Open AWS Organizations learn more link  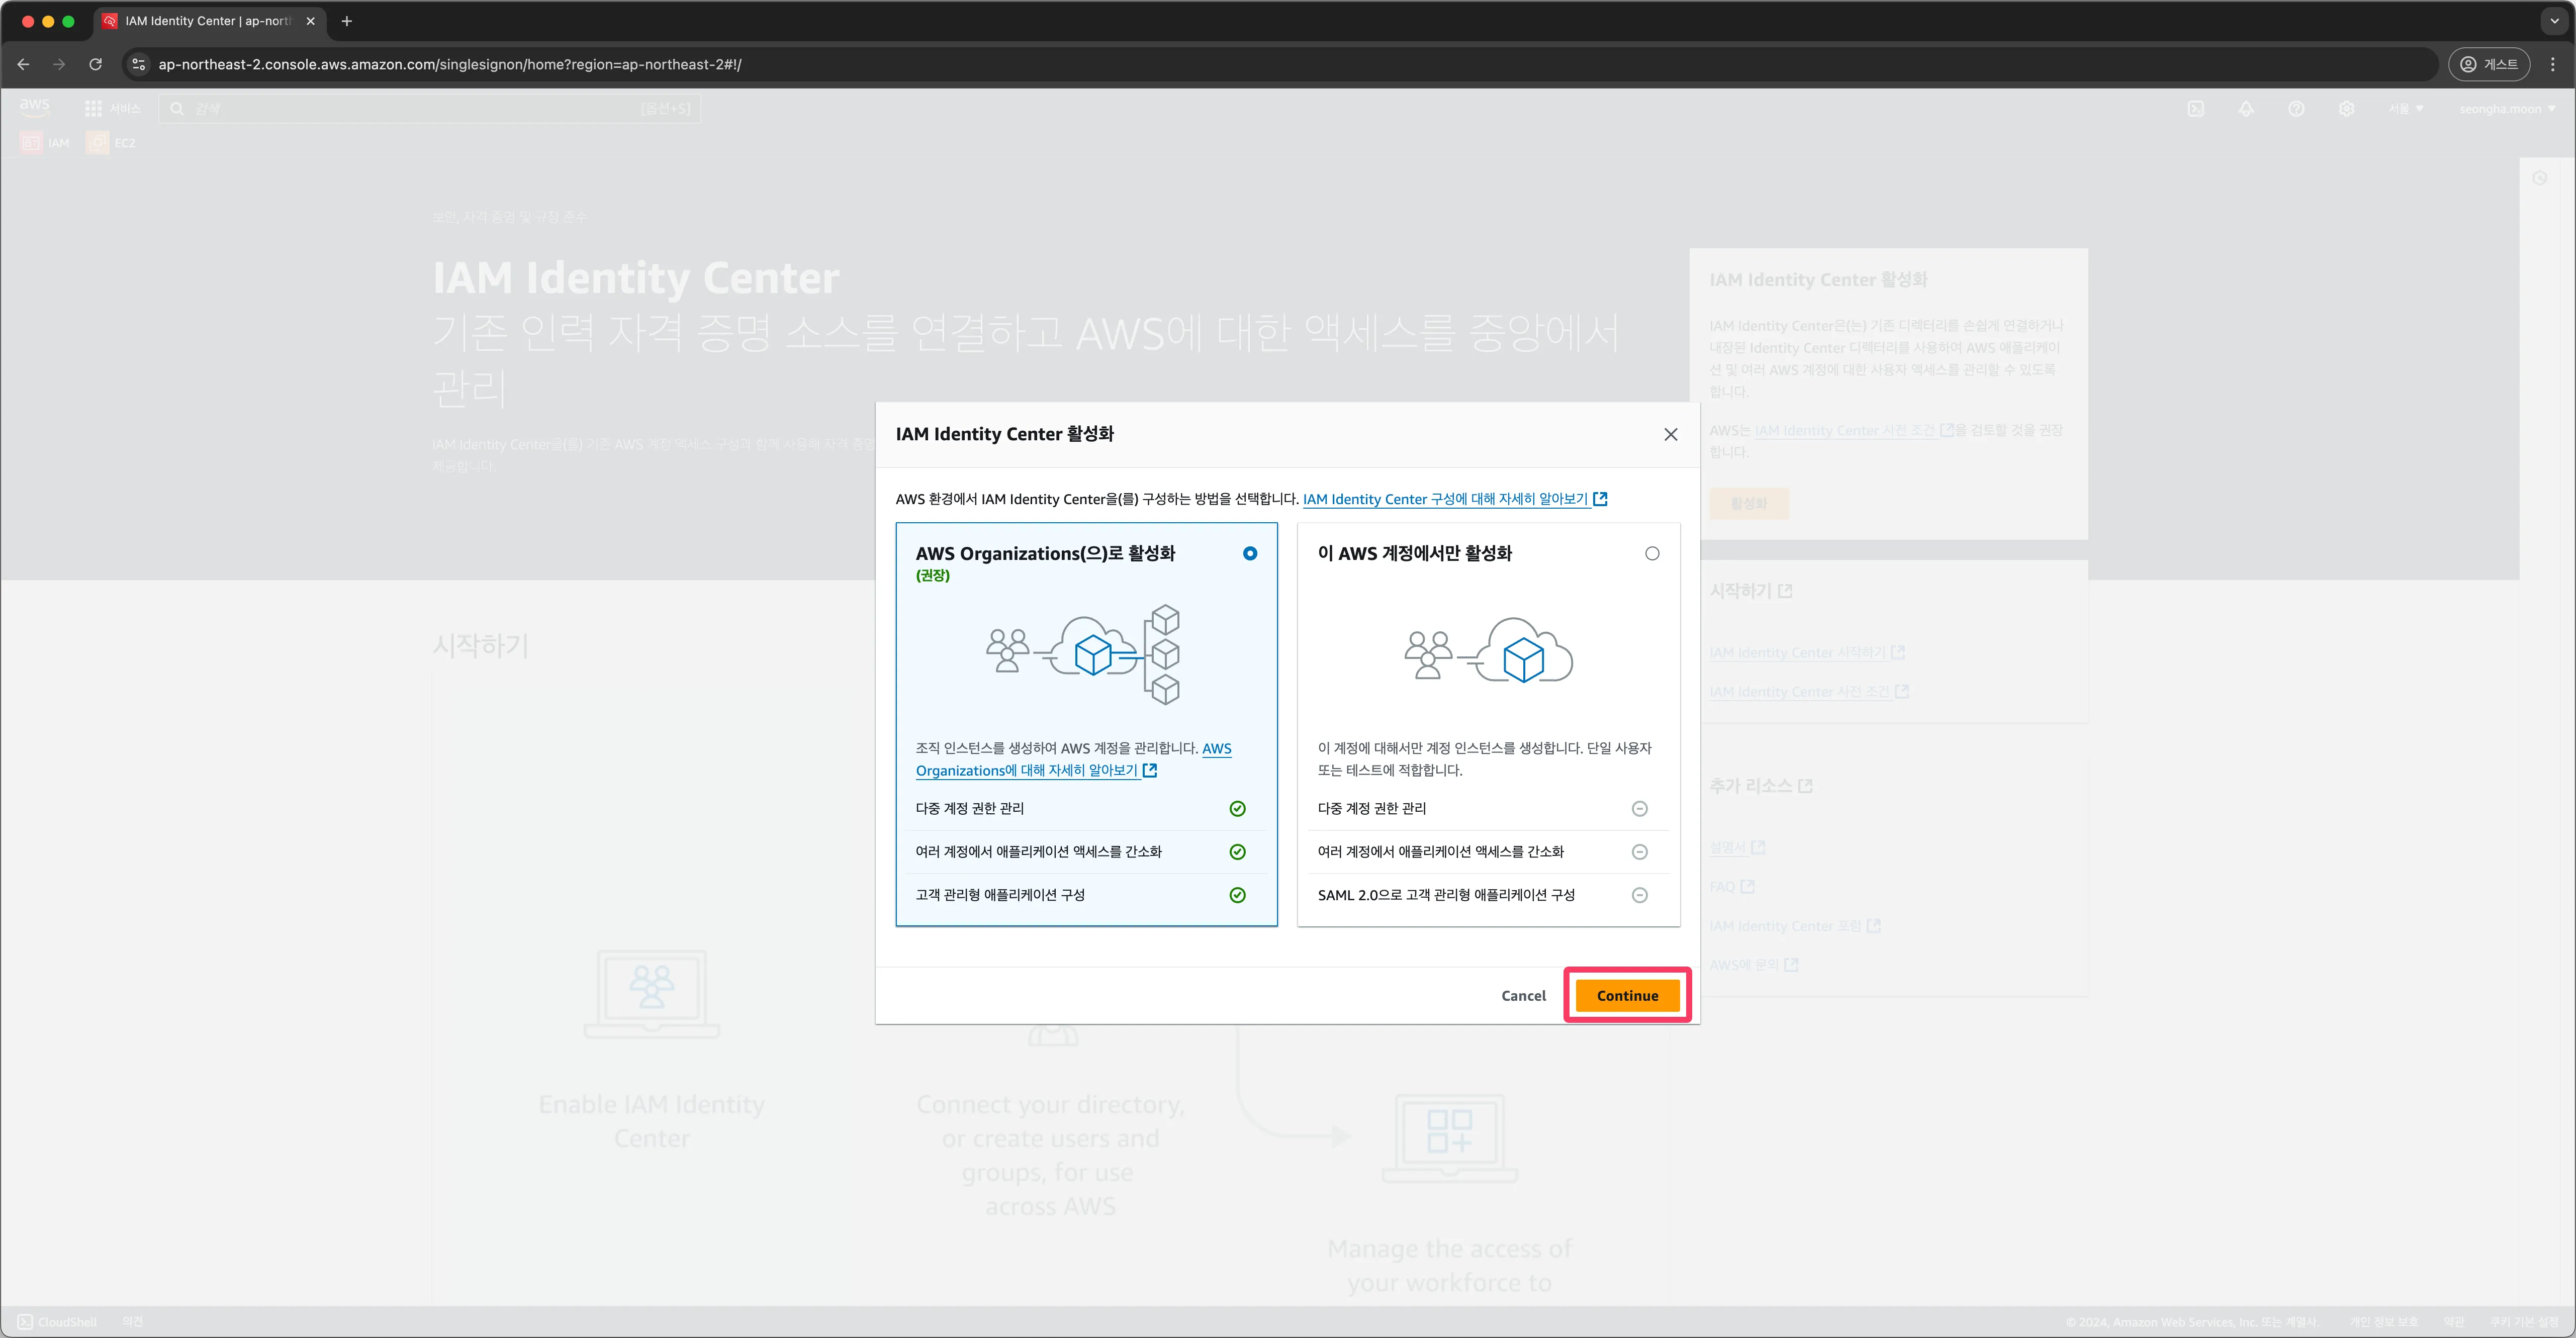(1027, 770)
